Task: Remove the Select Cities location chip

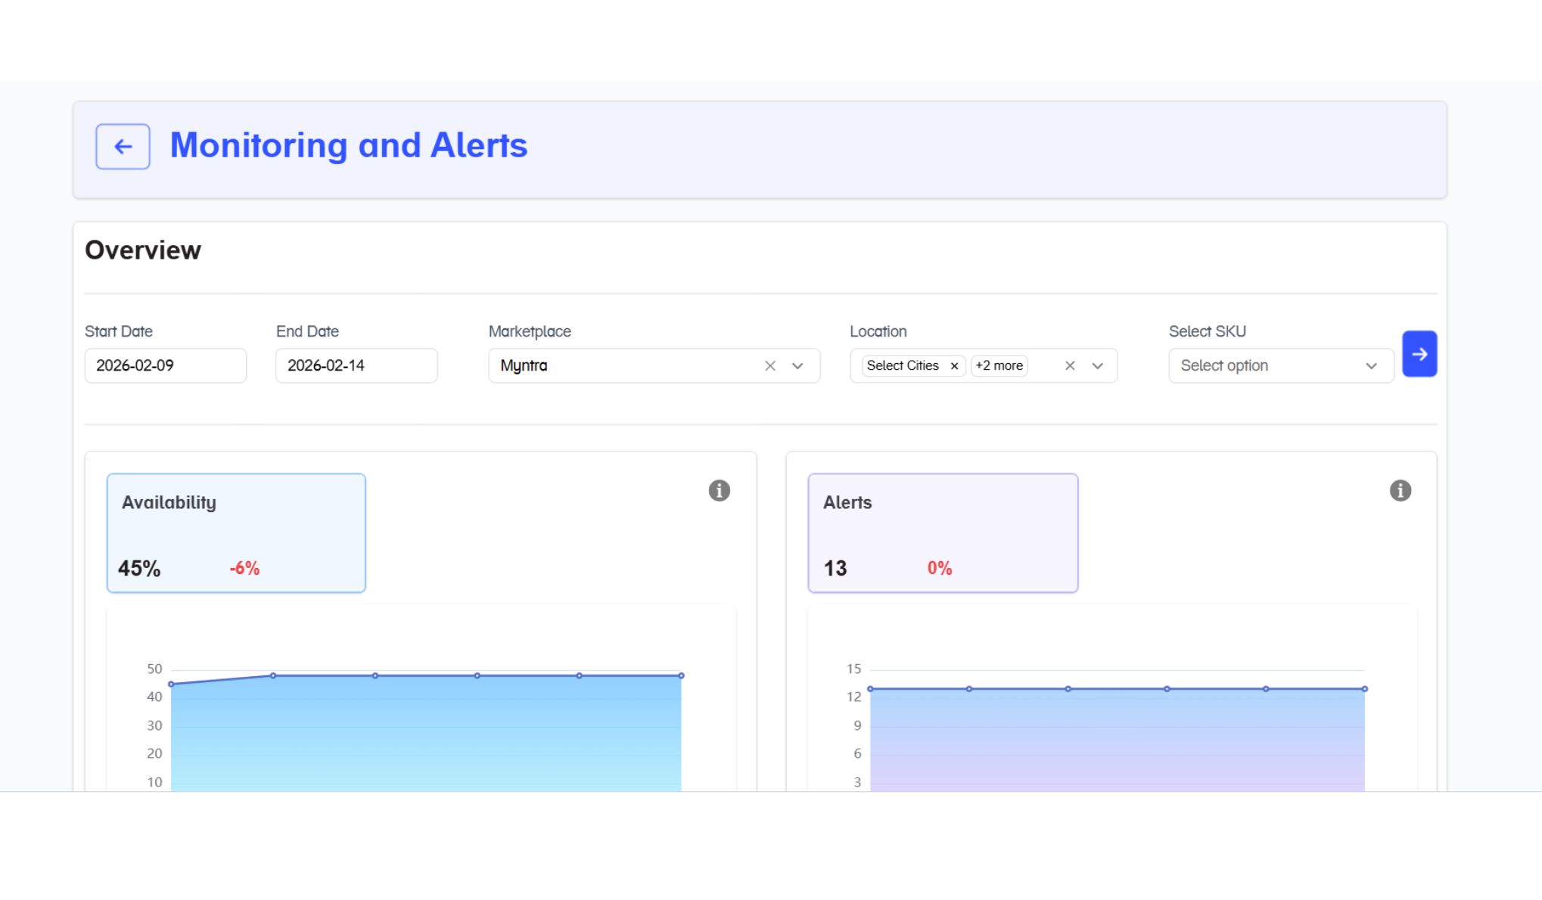Action: coord(954,366)
